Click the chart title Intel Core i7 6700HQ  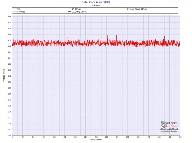[96, 2]
